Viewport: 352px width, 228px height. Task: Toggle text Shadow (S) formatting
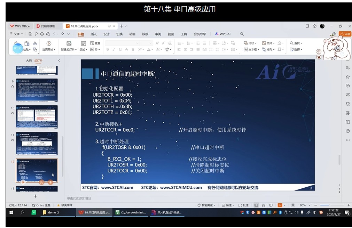(133, 49)
